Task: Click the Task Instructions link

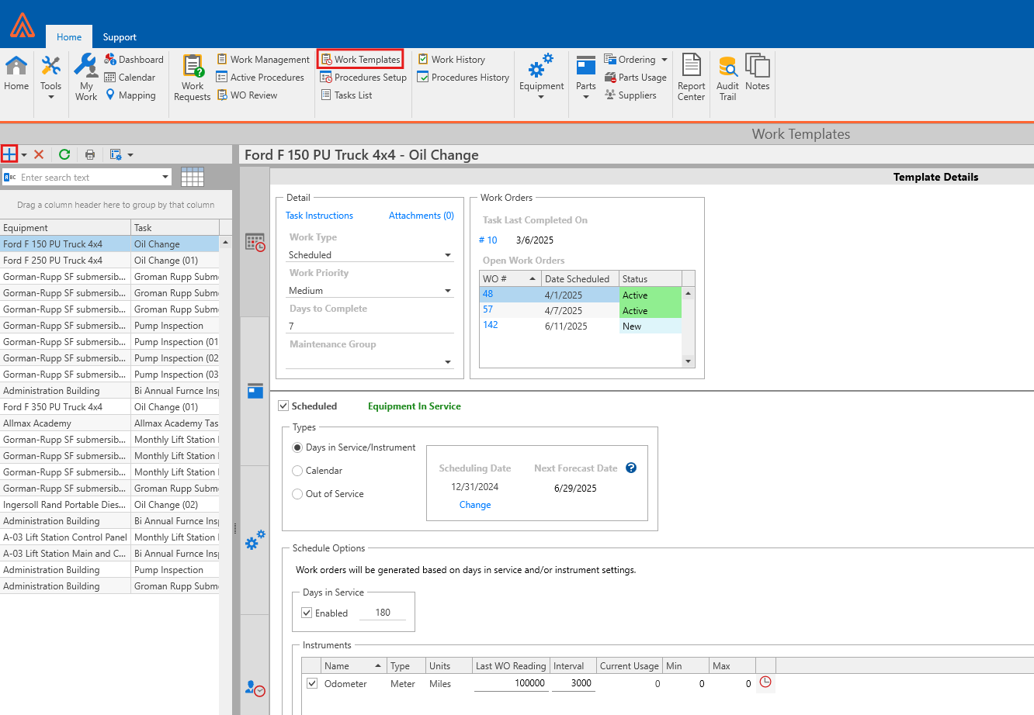Action: pos(319,216)
